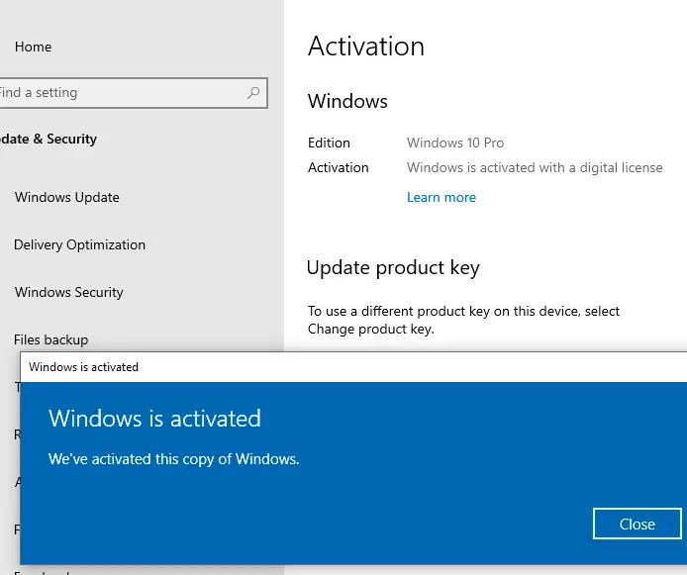
Task: Click the 'To use a different product key' description
Action: [463, 320]
